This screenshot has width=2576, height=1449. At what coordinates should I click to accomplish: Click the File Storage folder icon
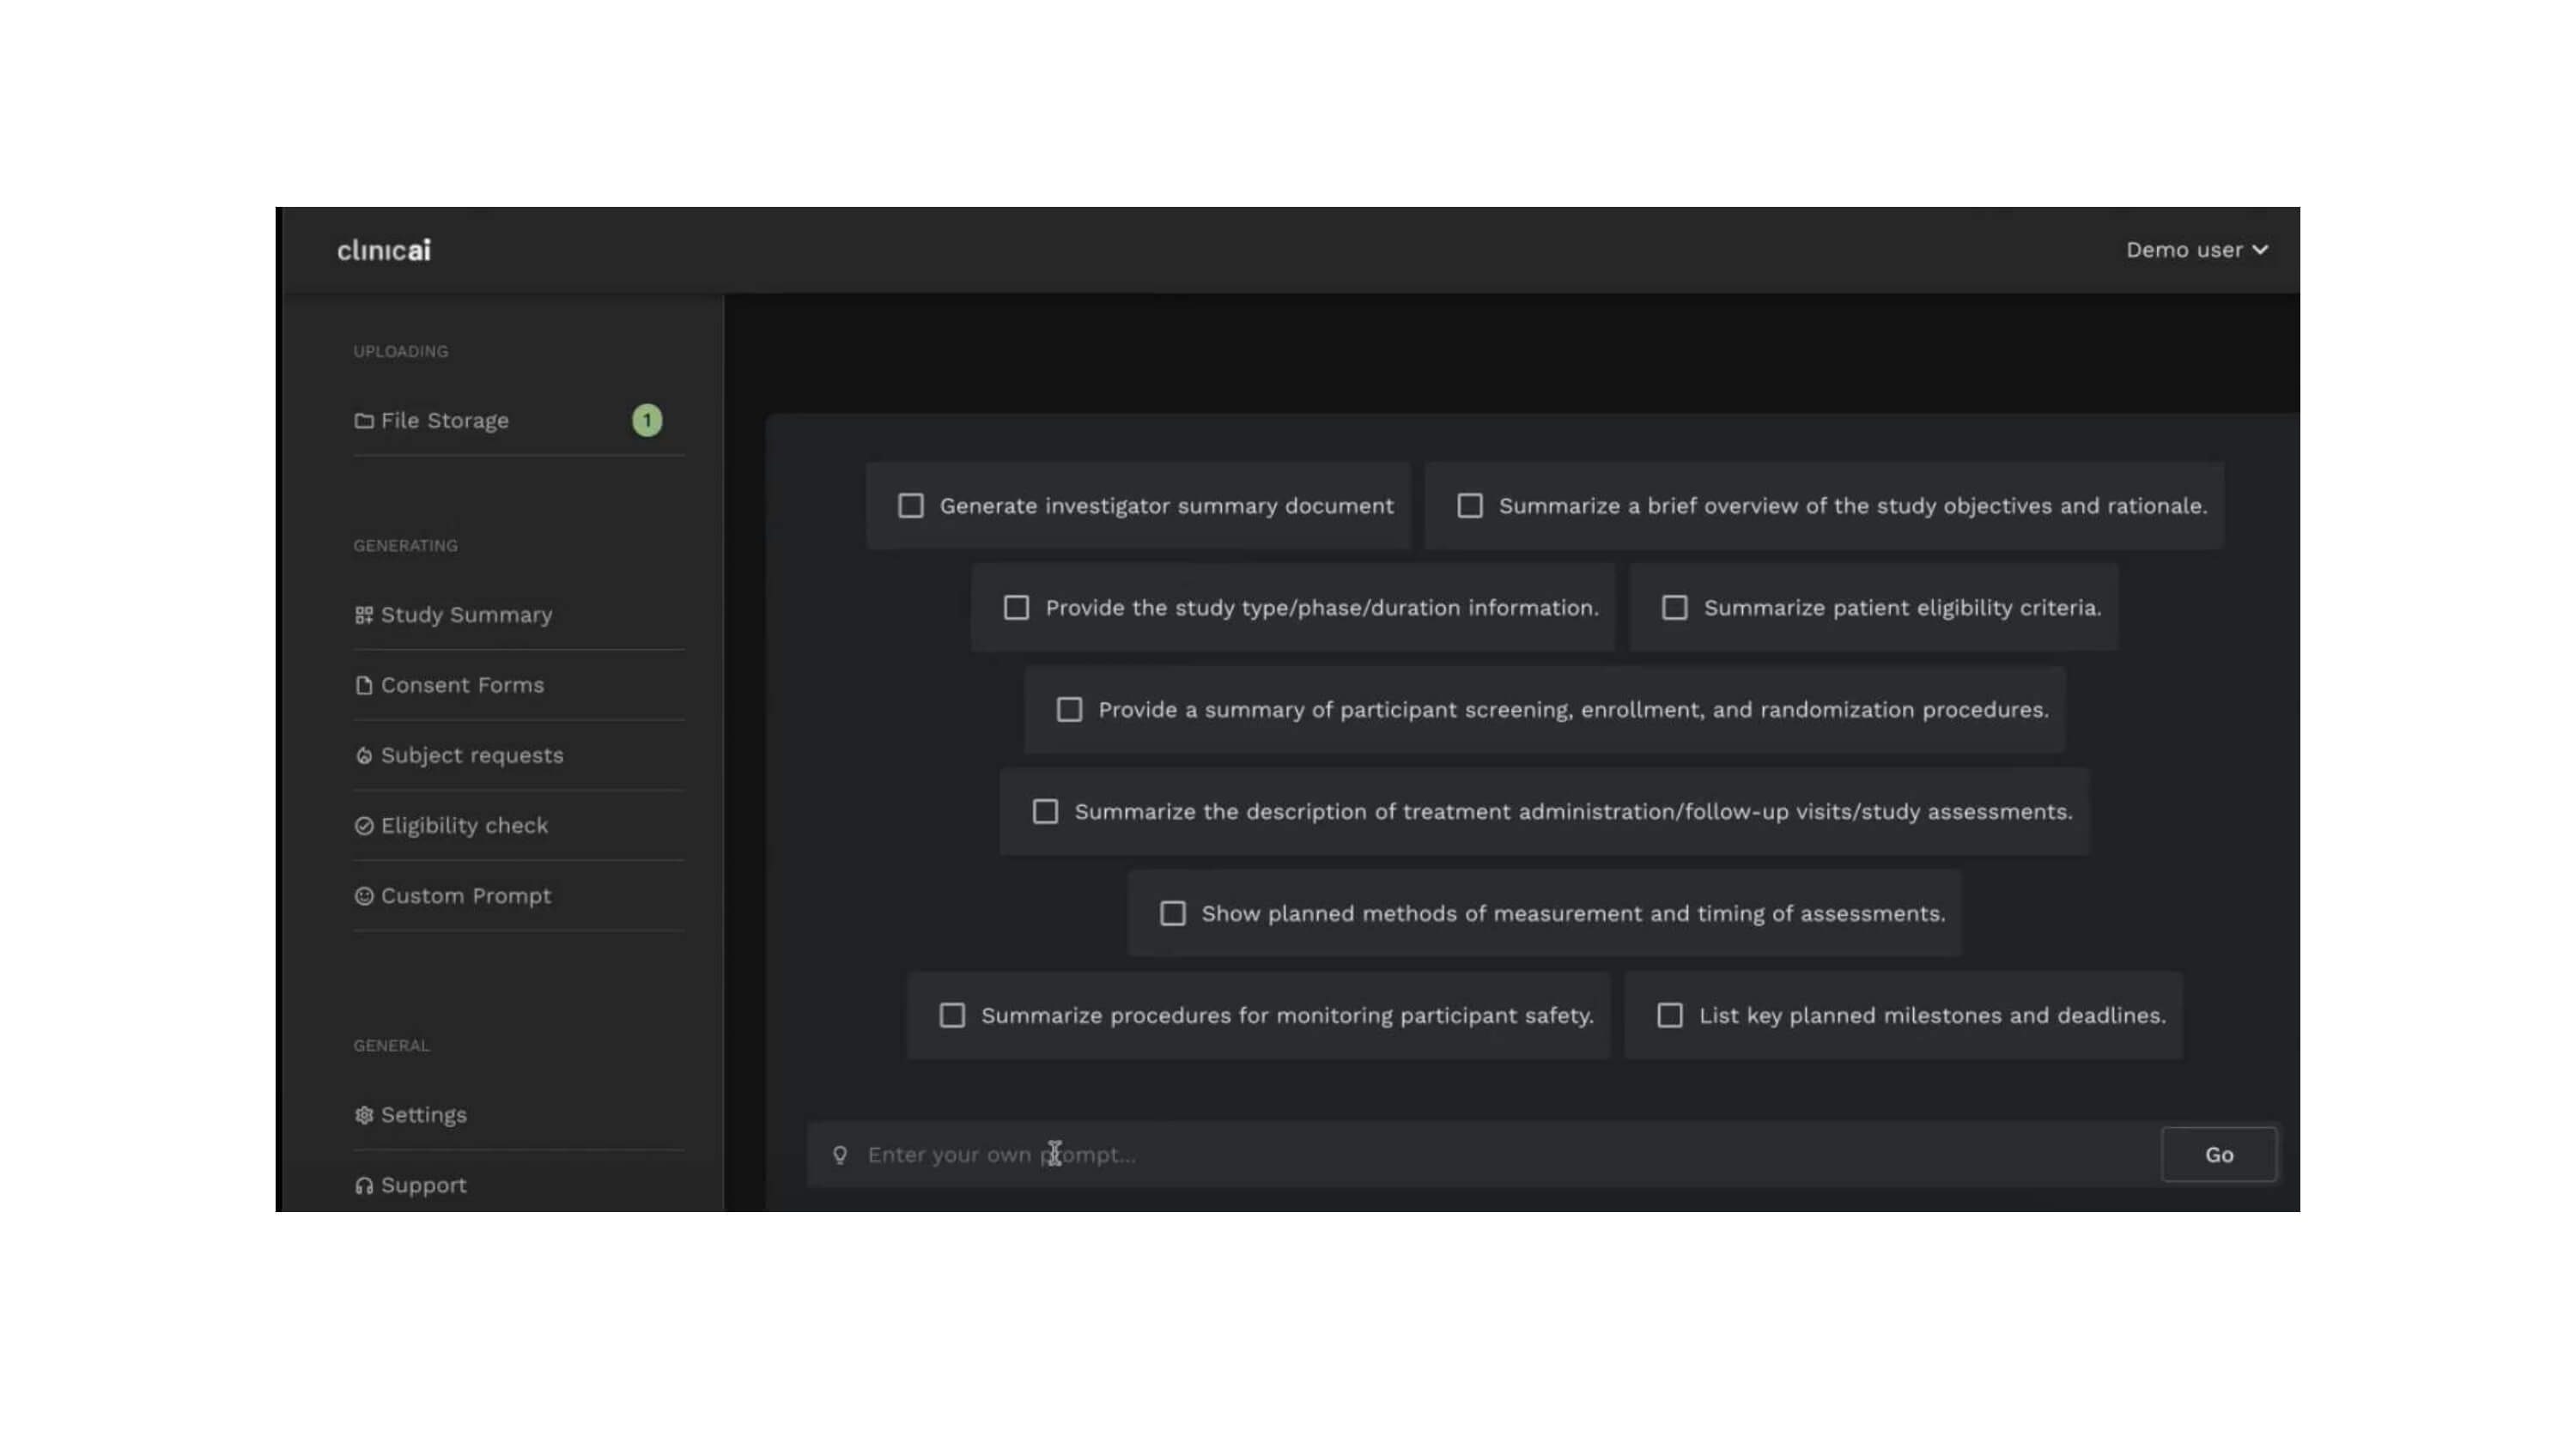(364, 421)
